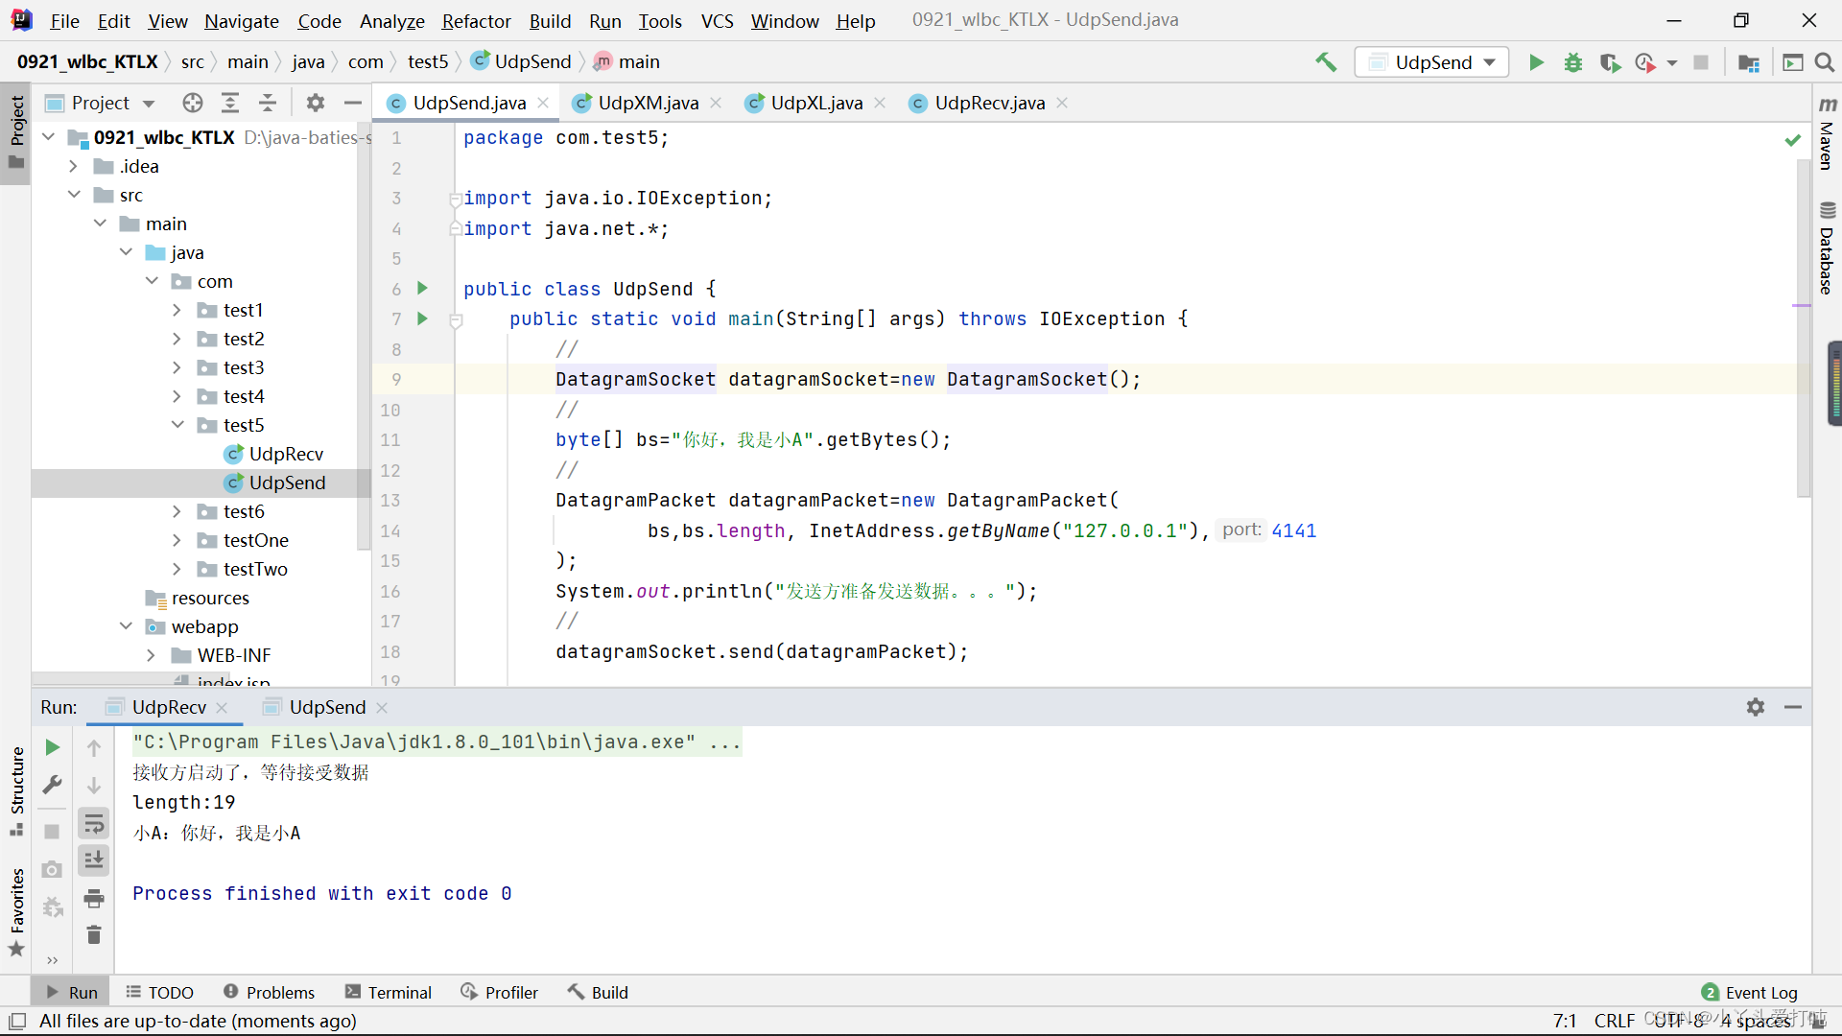The width and height of the screenshot is (1842, 1036).
Task: Toggle the Database side panel
Action: 1827,247
